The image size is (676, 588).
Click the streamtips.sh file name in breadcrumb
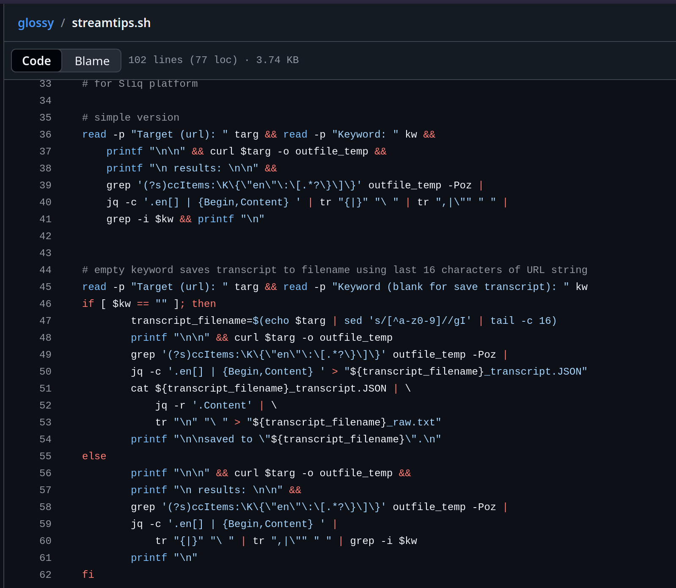pyautogui.click(x=111, y=23)
